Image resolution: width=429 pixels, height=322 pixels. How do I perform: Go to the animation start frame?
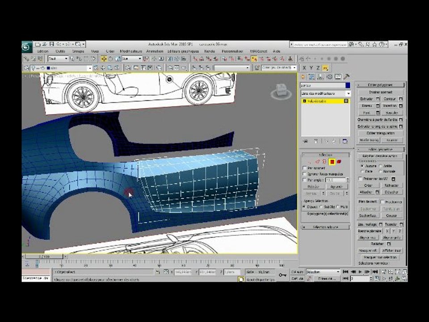click(345, 272)
